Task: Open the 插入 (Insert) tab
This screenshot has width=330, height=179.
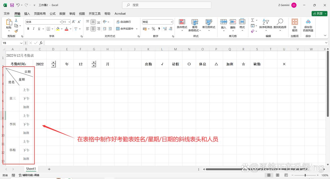Action: tap(27, 14)
